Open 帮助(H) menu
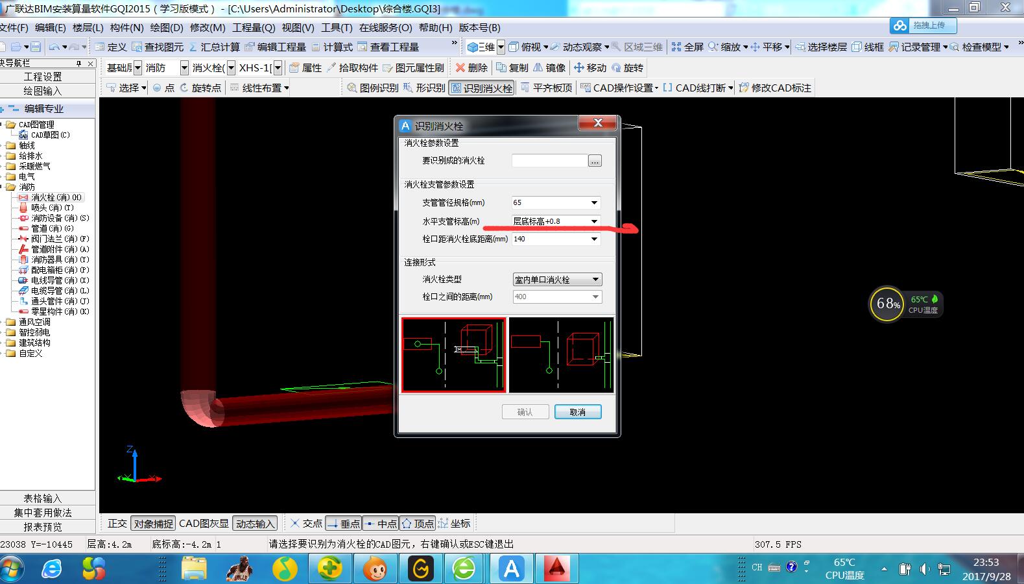Image resolution: width=1024 pixels, height=584 pixels. click(436, 27)
